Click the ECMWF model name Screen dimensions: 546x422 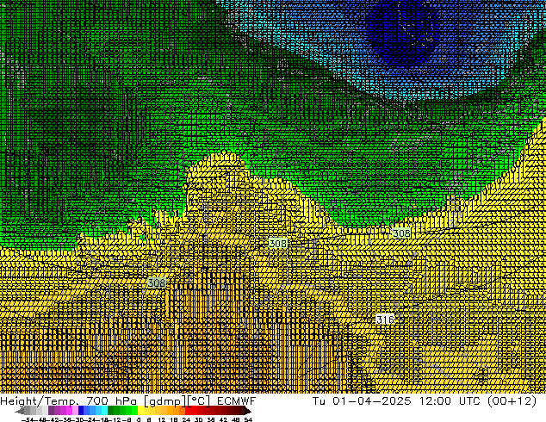pyautogui.click(x=236, y=401)
